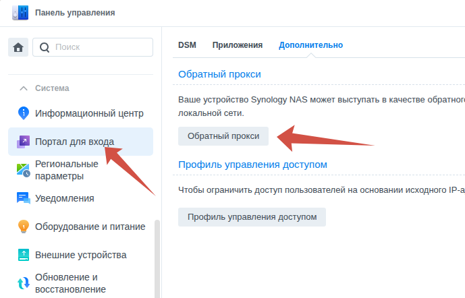
Task: Switch to the DSM tab
Action: 187,45
